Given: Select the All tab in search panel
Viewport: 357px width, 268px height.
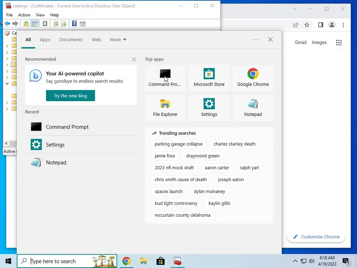Looking at the screenshot, I should coord(28,40).
